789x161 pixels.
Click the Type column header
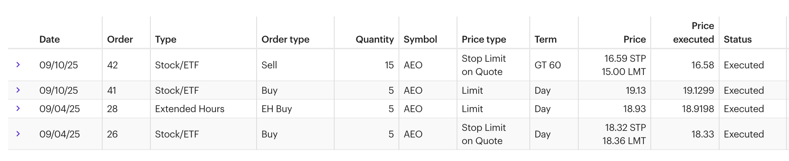(x=165, y=39)
